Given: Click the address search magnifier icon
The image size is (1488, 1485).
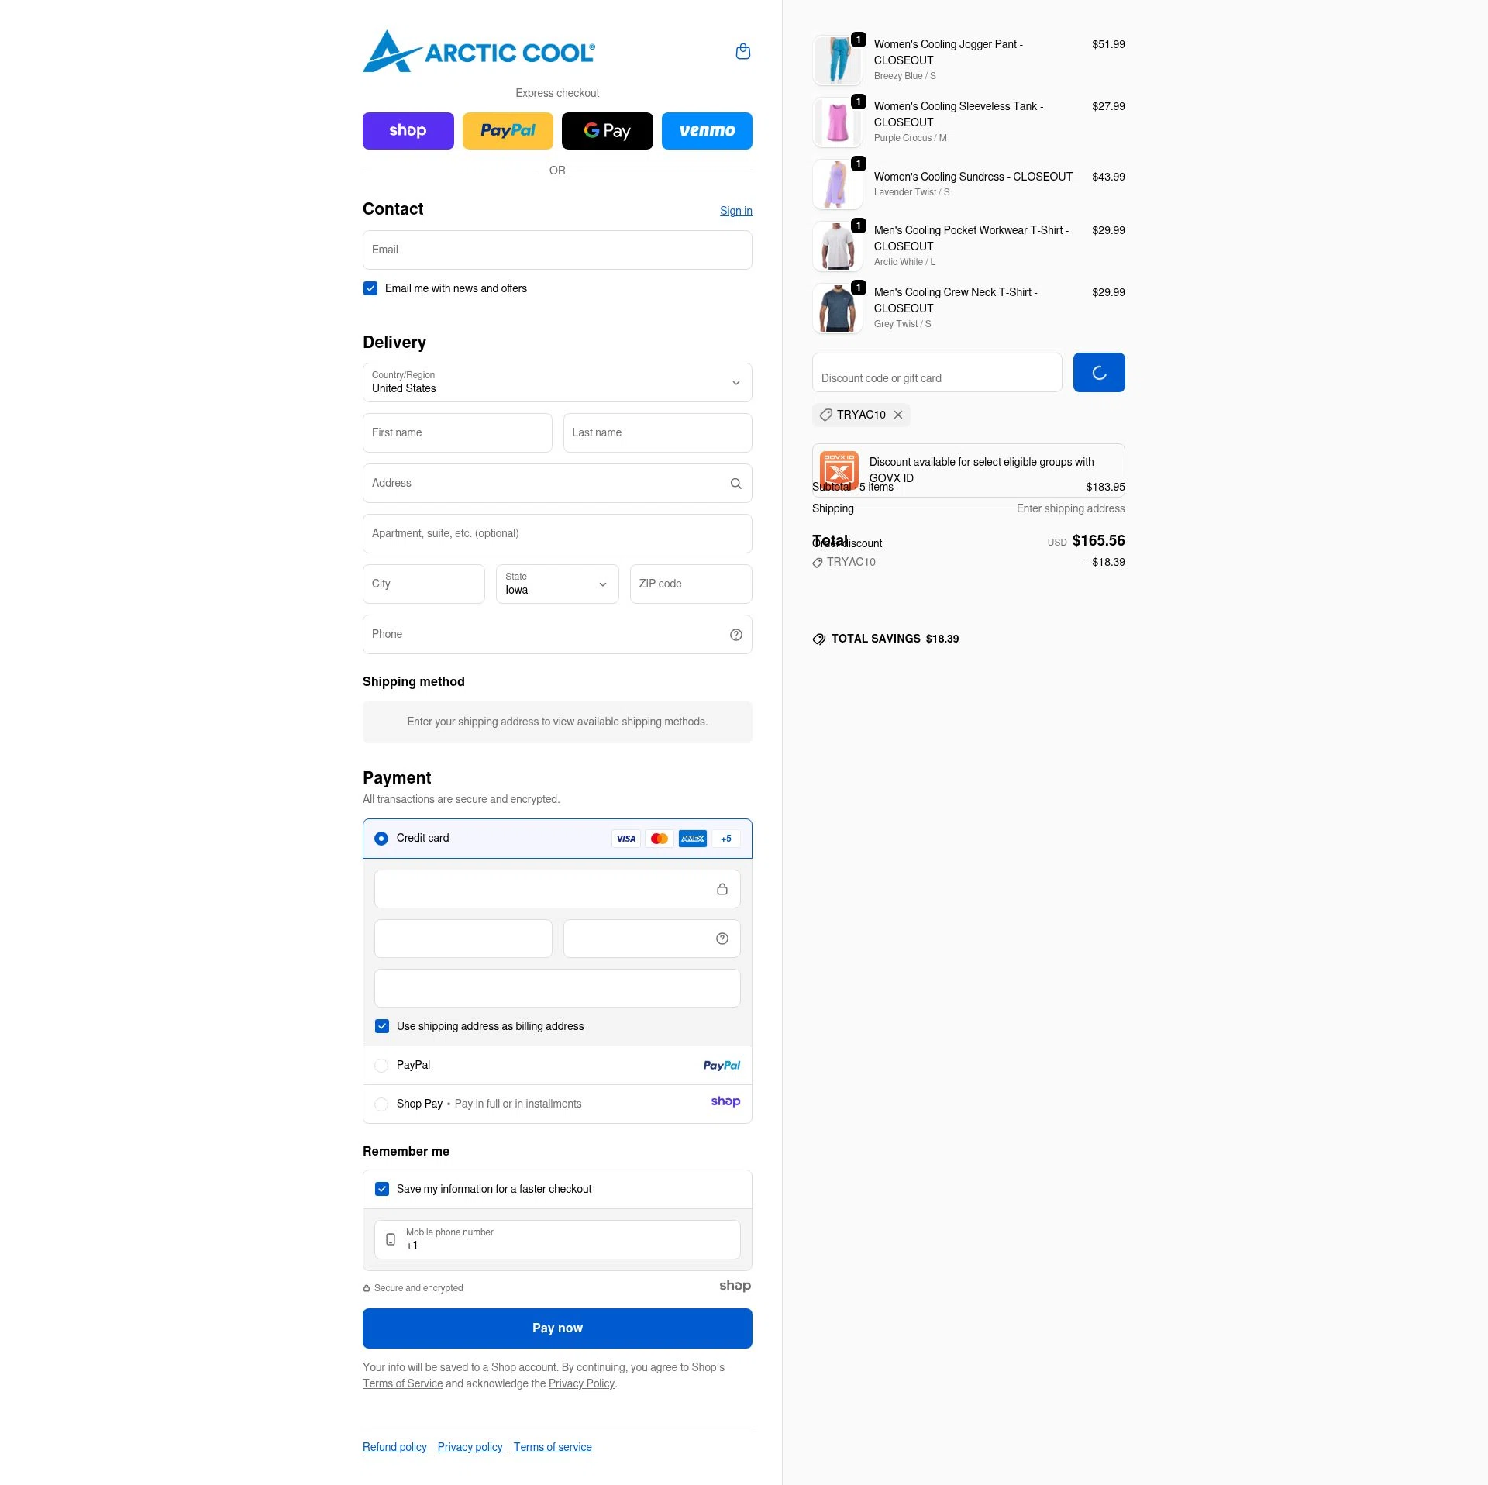Looking at the screenshot, I should [x=735, y=484].
